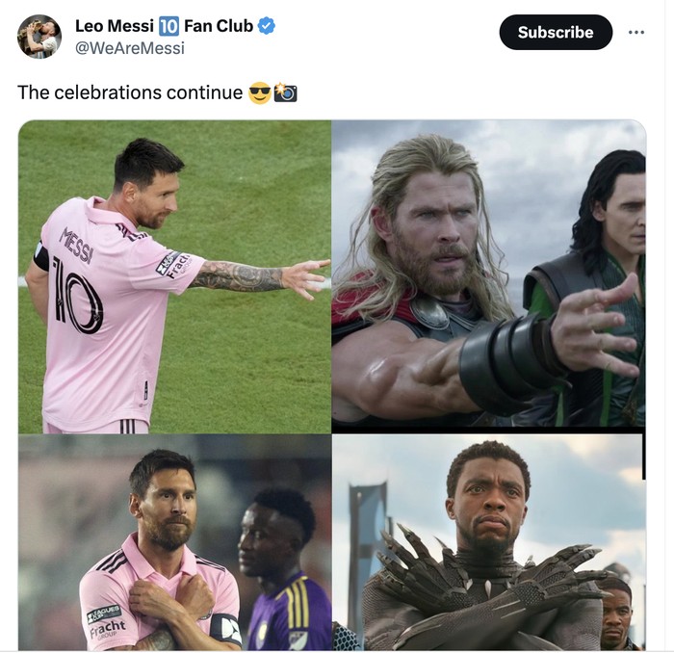
Task: Visit the @WeAreMessi handle link
Action: click(x=130, y=47)
